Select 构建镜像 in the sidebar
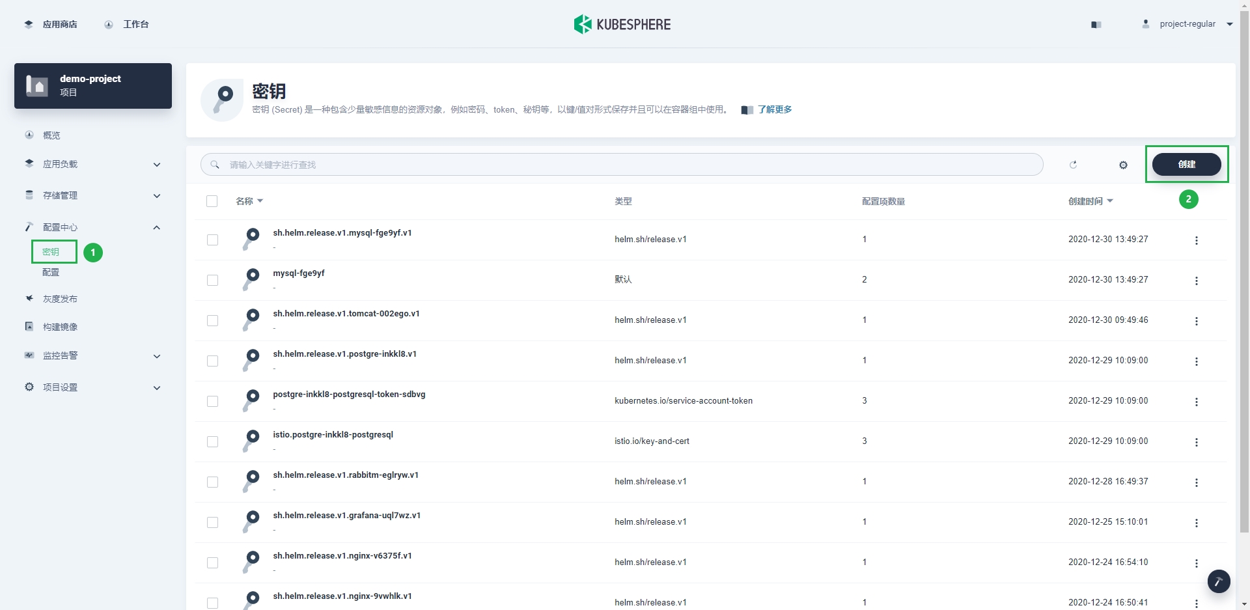 (x=59, y=327)
